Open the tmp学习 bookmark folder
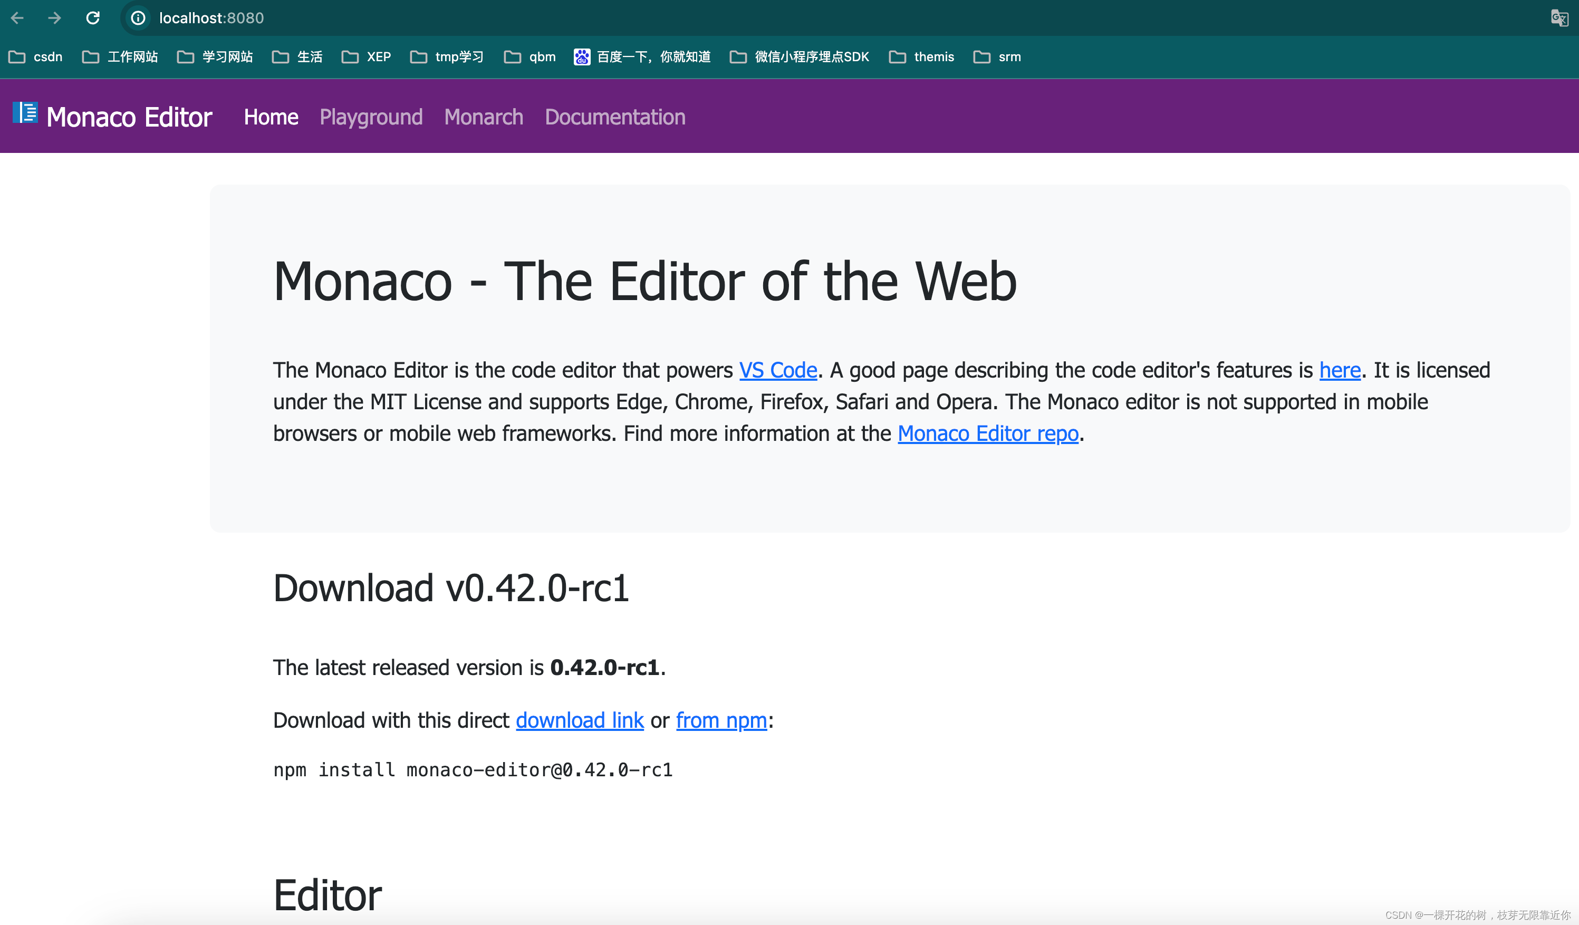Viewport: 1579px width, 925px height. click(447, 57)
